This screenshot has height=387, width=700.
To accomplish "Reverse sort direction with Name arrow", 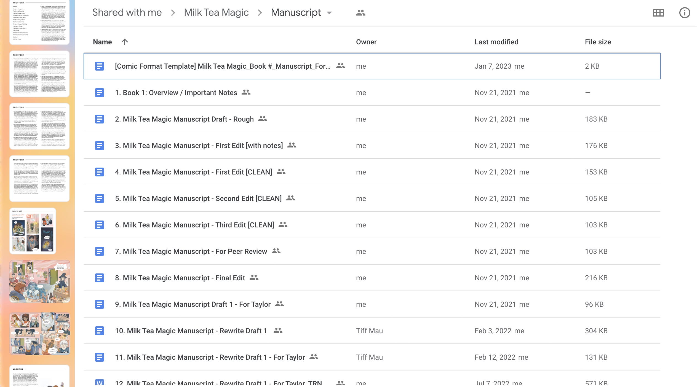I will coord(125,42).
